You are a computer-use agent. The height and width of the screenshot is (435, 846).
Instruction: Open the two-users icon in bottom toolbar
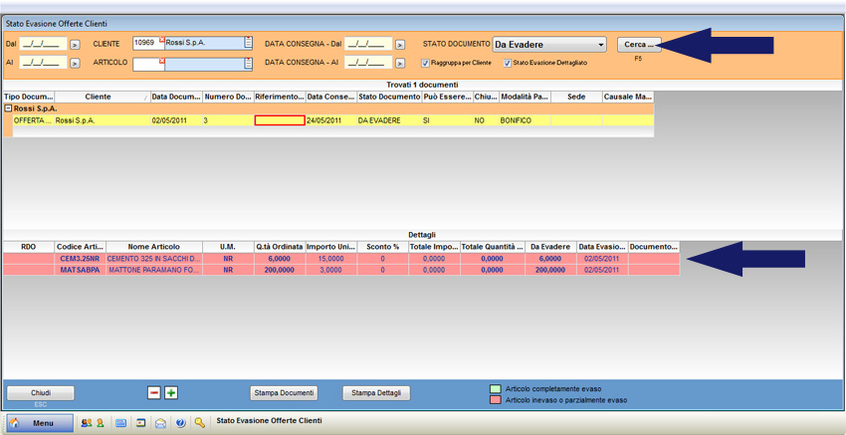[86, 423]
